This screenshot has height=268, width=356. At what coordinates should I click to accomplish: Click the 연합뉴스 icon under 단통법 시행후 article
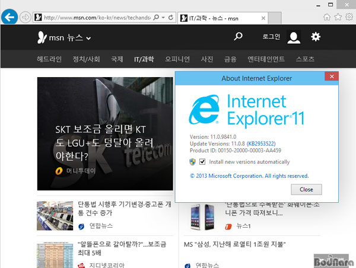click(81, 226)
